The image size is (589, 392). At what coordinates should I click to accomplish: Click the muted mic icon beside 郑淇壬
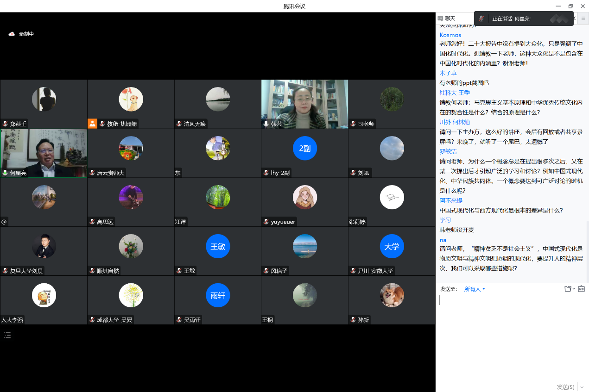pyautogui.click(x=5, y=124)
